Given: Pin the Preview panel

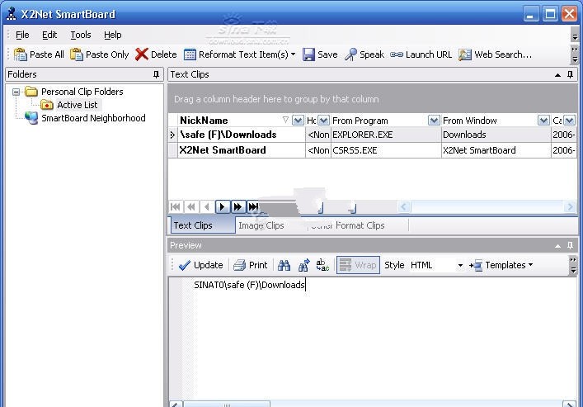Looking at the screenshot, I should click(x=570, y=245).
